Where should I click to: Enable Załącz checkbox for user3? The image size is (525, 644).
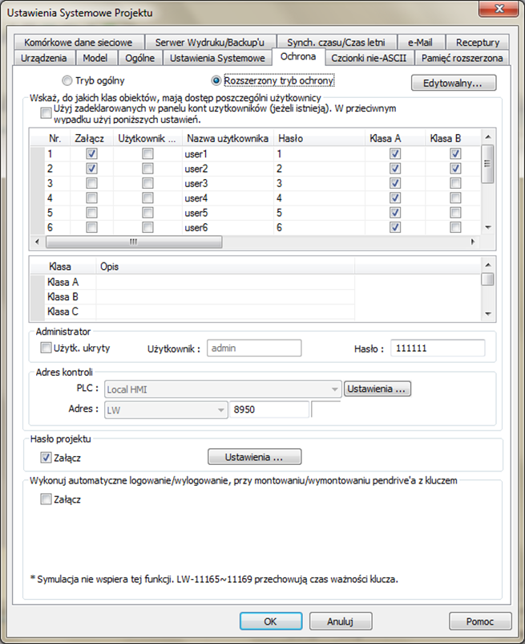click(x=92, y=183)
